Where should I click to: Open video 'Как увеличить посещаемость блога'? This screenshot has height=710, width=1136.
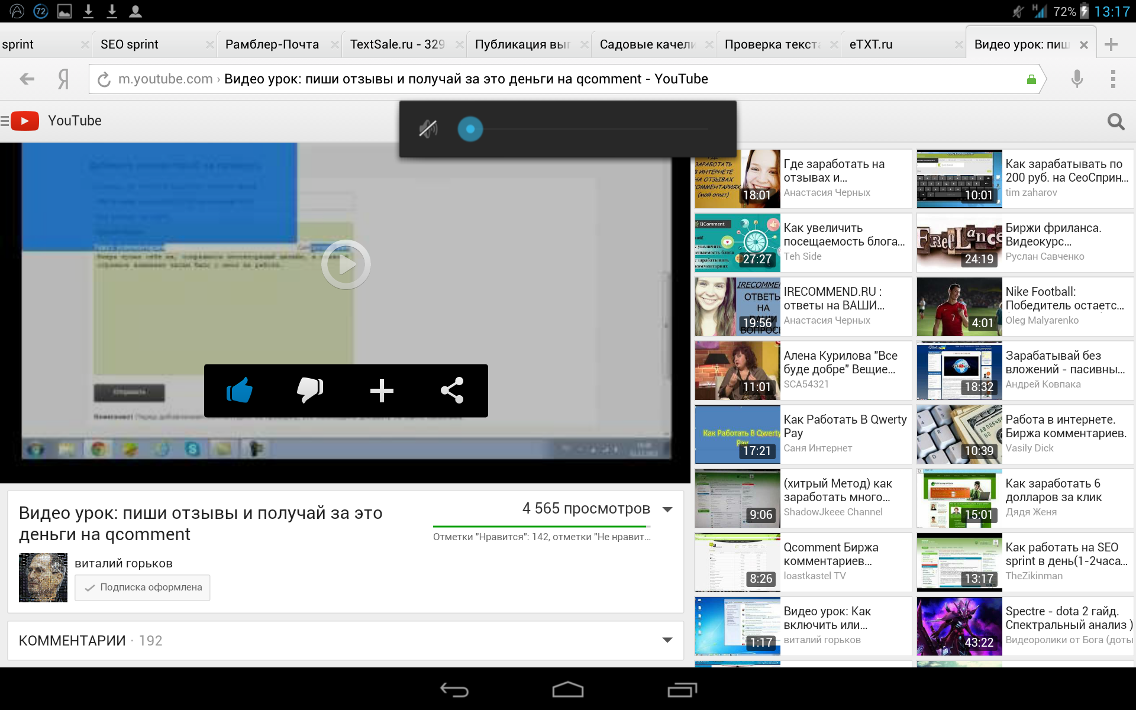pyautogui.click(x=803, y=243)
